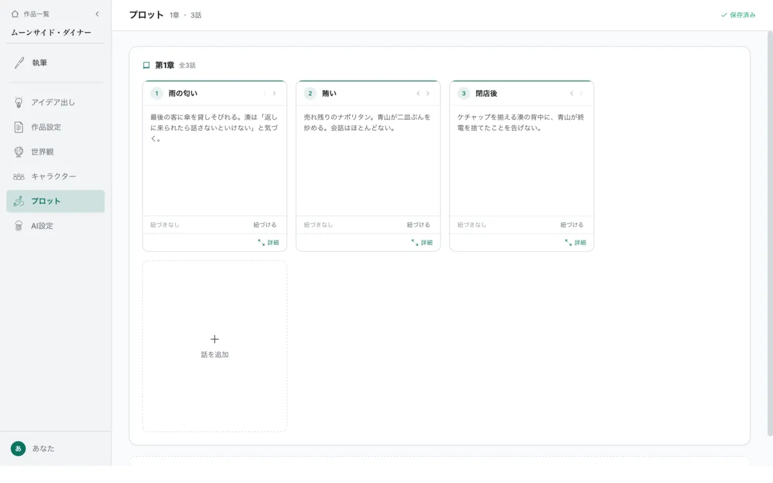This screenshot has height=483, width=773.
Task: Collapse the sidebar with the chevron
Action: pyautogui.click(x=97, y=14)
